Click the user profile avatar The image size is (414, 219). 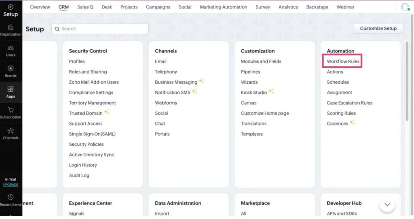(405, 7)
